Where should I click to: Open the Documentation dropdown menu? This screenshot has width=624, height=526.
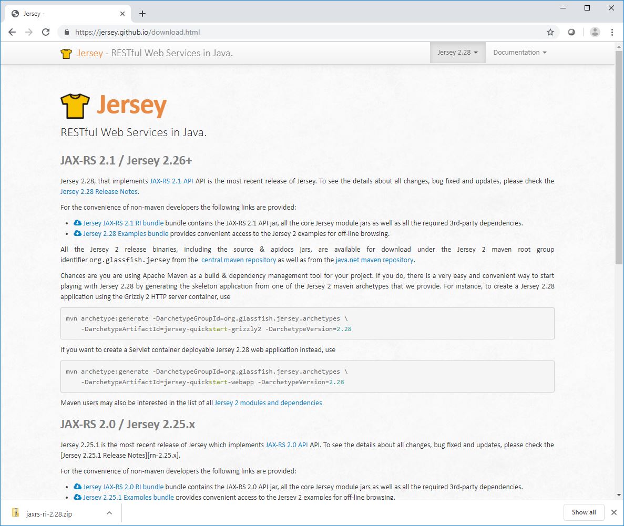click(x=520, y=53)
